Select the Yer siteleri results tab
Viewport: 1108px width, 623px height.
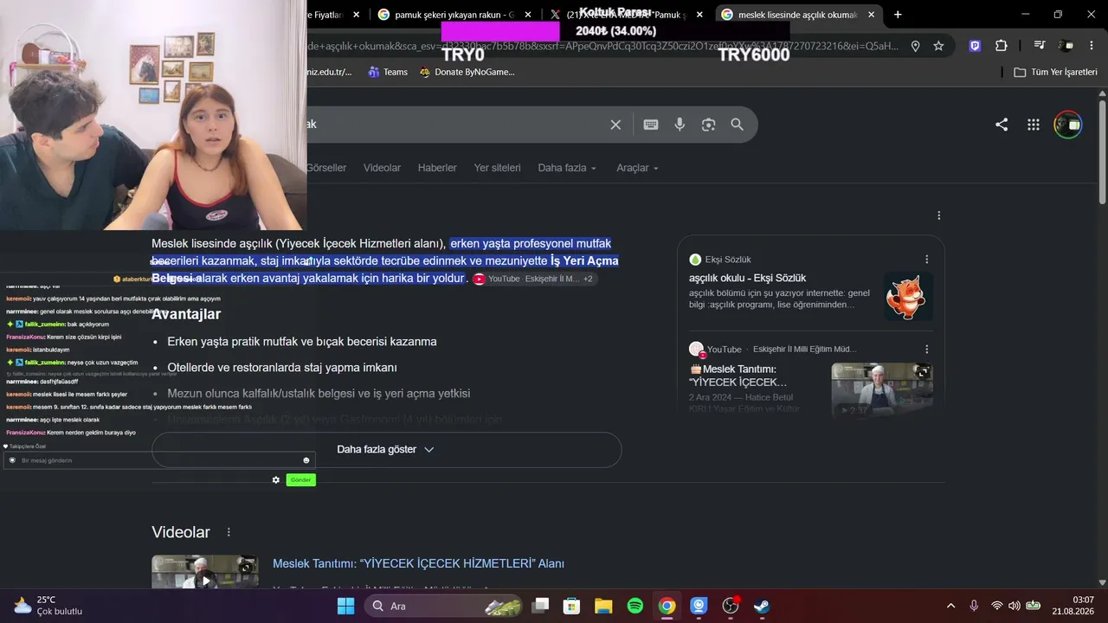(498, 168)
